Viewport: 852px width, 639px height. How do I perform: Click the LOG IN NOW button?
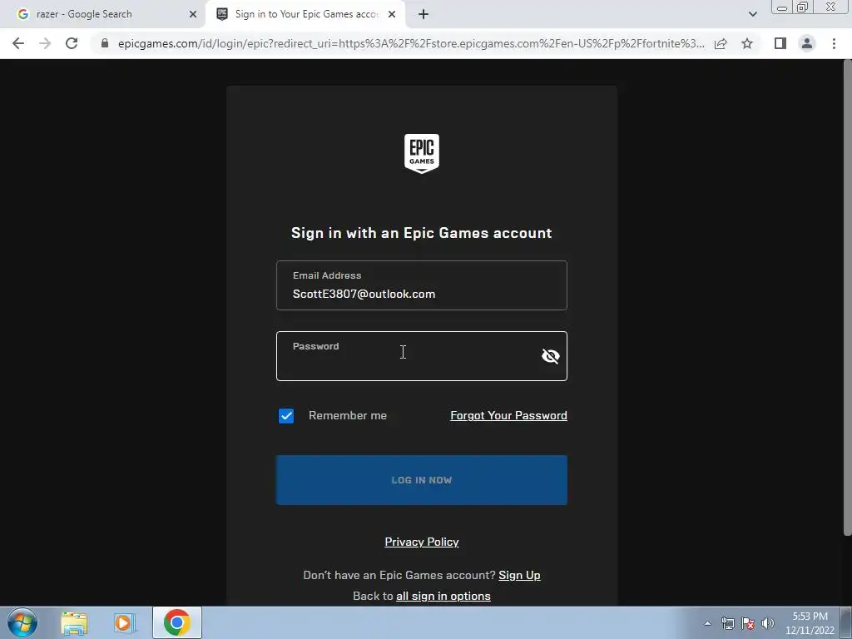click(422, 480)
